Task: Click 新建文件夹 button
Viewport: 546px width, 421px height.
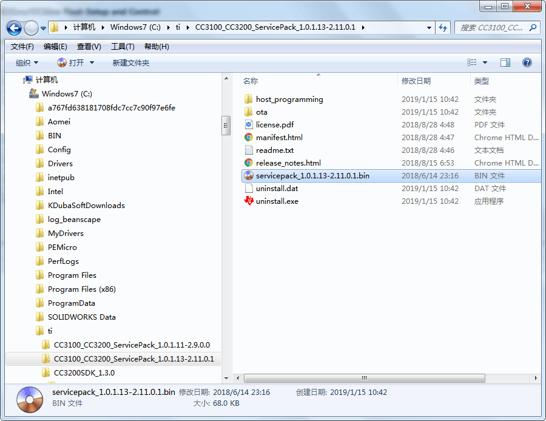Action: coord(131,62)
